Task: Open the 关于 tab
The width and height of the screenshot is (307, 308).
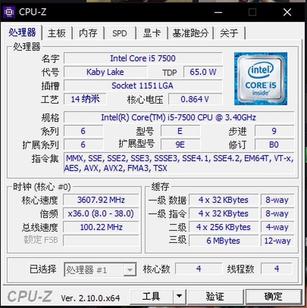Action: point(229,33)
